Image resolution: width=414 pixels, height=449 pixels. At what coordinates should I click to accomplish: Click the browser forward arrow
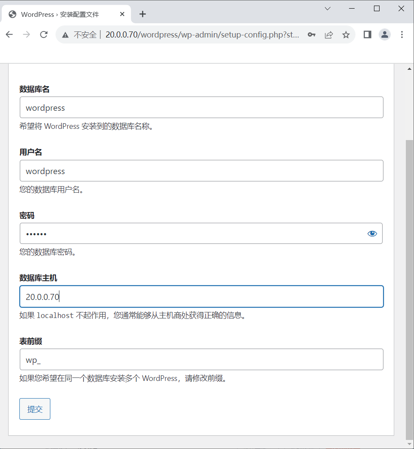(x=26, y=34)
